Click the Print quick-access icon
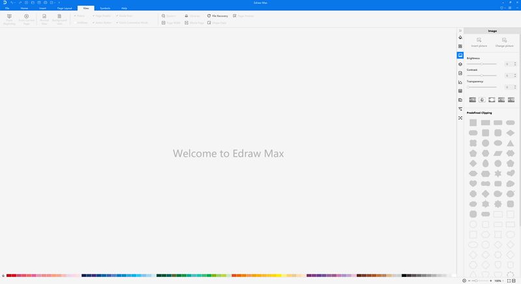Screen dimensions: 521x284 pos(45,3)
